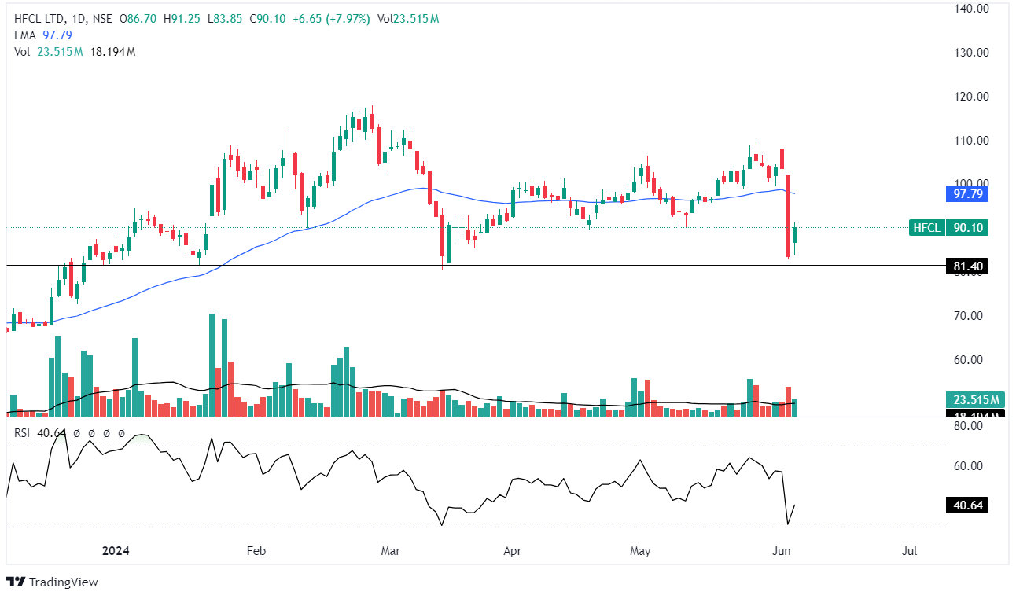Select the black 81.40 horizontal line label
Image resolution: width=1016 pixels, height=599 pixels.
pyautogui.click(x=967, y=266)
